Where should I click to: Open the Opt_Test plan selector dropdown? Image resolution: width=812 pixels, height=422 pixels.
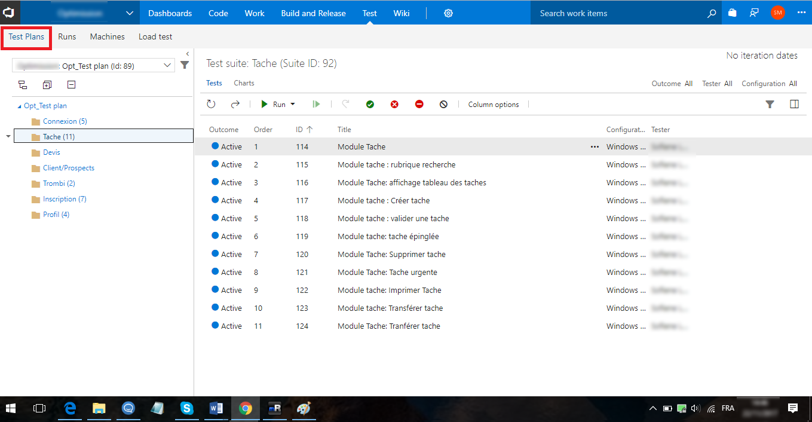pos(167,66)
